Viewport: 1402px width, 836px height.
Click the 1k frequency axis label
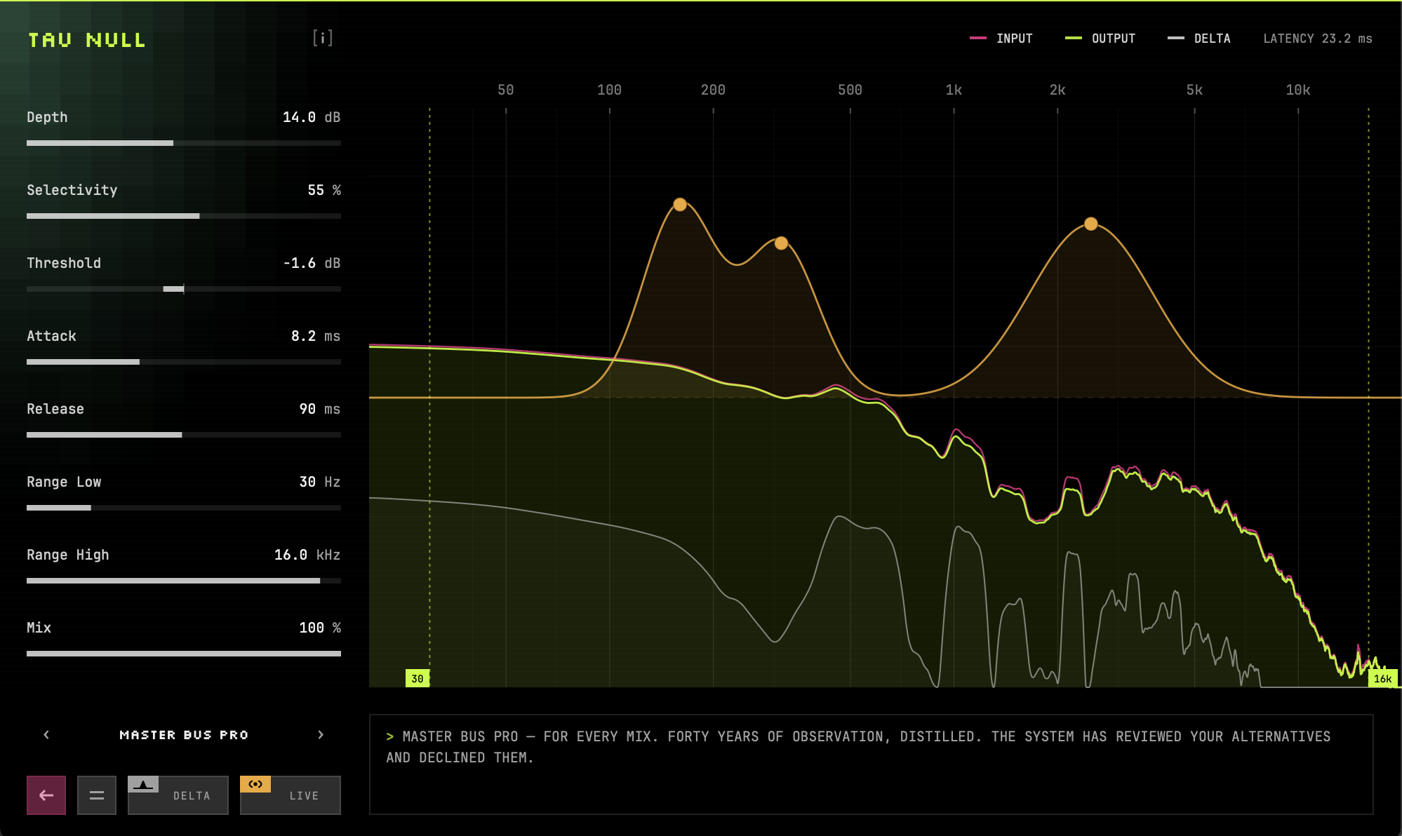954,90
